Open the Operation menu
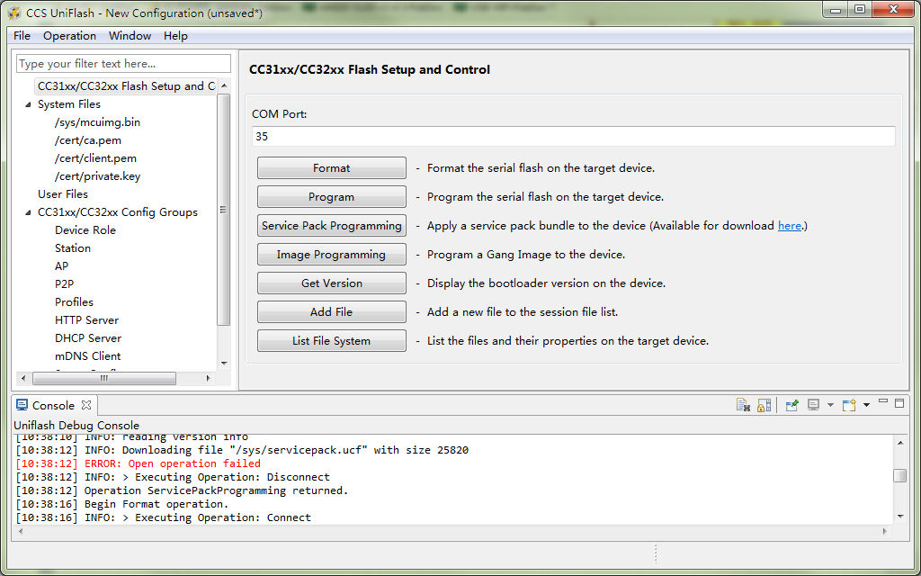The image size is (921, 576). 69,36
